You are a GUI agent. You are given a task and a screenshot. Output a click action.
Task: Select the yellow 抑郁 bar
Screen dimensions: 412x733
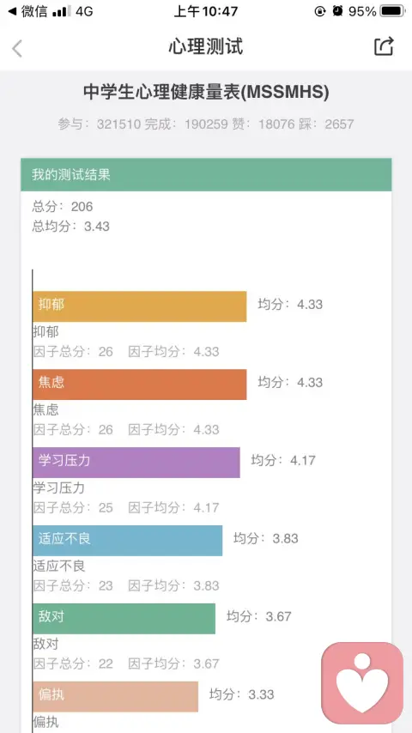140,306
